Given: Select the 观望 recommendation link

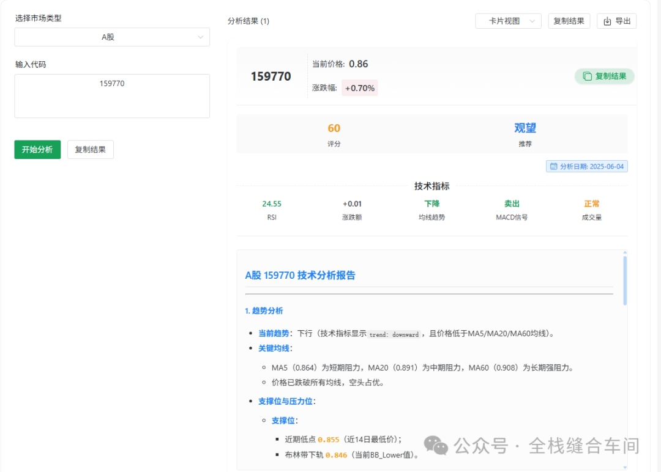Looking at the screenshot, I should pos(526,128).
